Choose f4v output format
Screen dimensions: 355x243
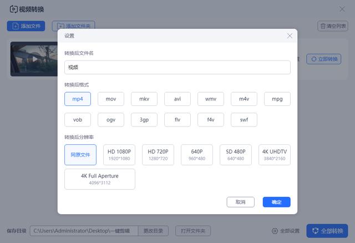click(x=211, y=120)
